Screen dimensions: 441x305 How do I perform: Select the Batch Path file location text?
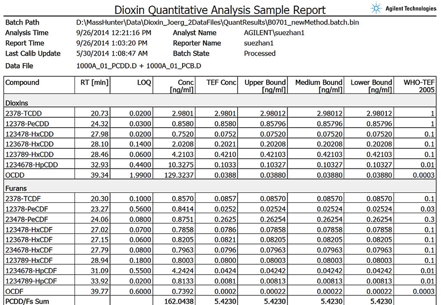pyautogui.click(x=217, y=22)
